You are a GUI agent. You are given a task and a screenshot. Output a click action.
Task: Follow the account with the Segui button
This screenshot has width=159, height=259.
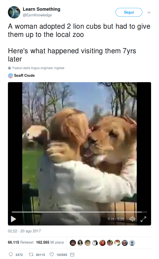click(x=129, y=12)
